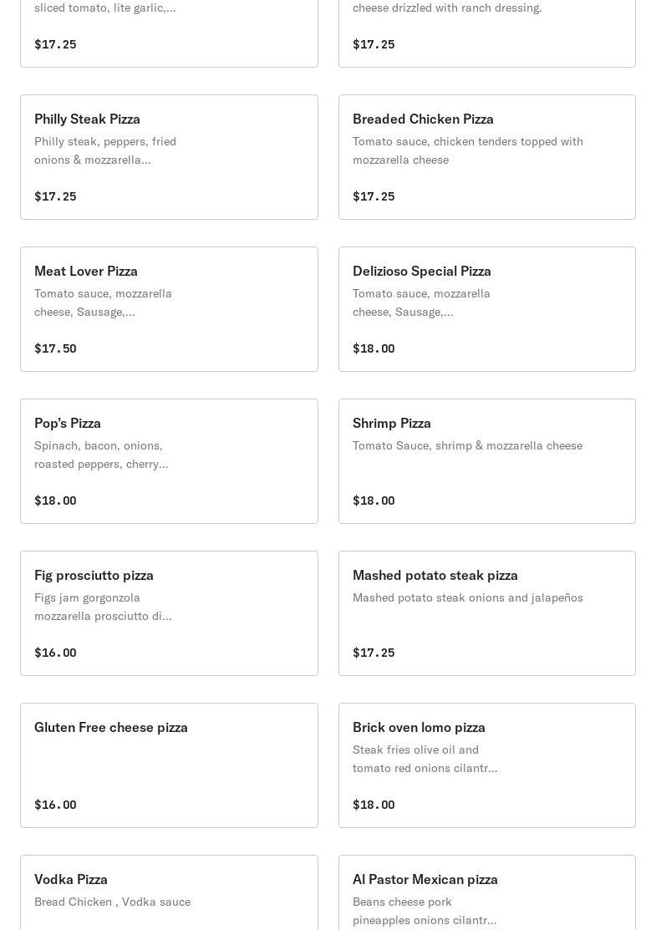Choose the Mashed potato steak pizza
This screenshot has width=656, height=930.
pyautogui.click(x=486, y=613)
